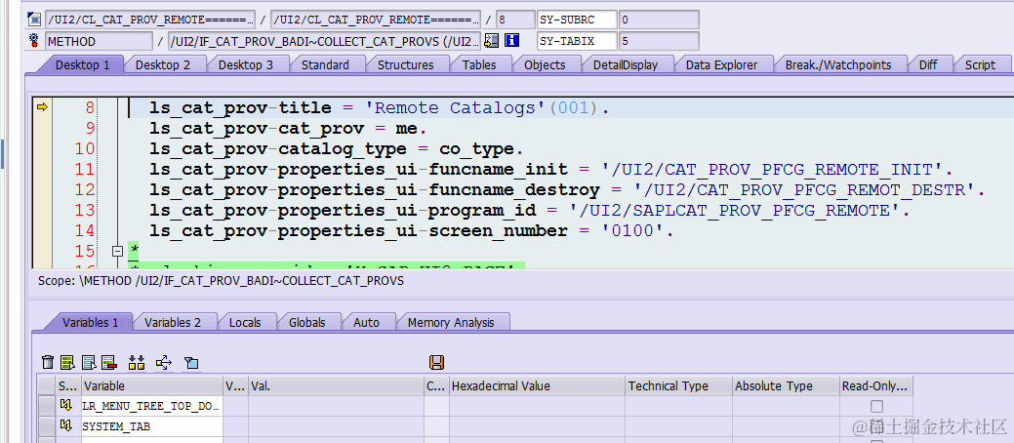Click the change icon of LR_MENU_TREE_TOP_DO row

(66, 406)
